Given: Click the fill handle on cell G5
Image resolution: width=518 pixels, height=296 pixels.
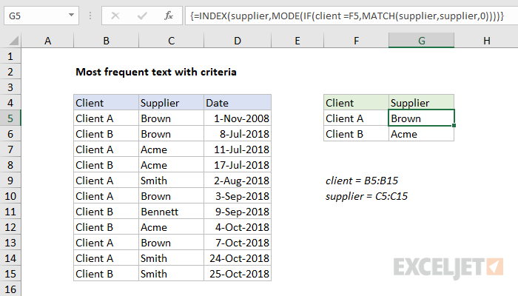Looking at the screenshot, I should (454, 126).
